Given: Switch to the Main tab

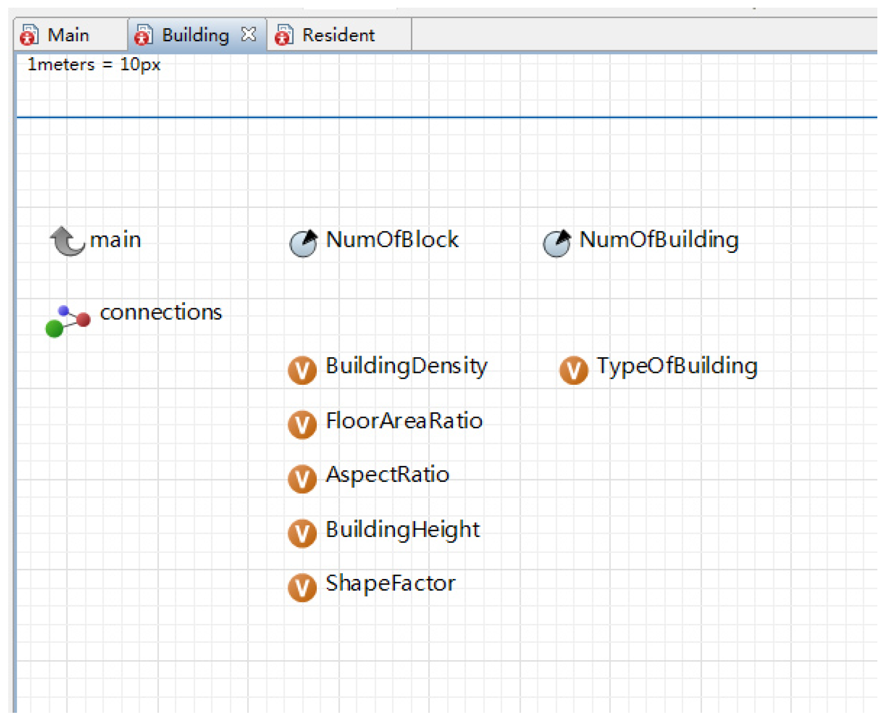Looking at the screenshot, I should click(x=71, y=35).
